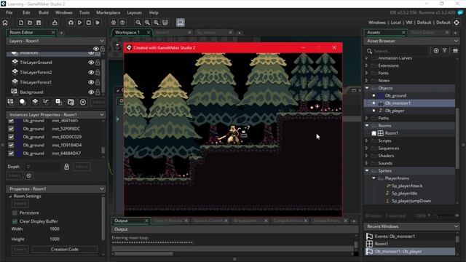Create a new path layer icon

click(x=46, y=102)
